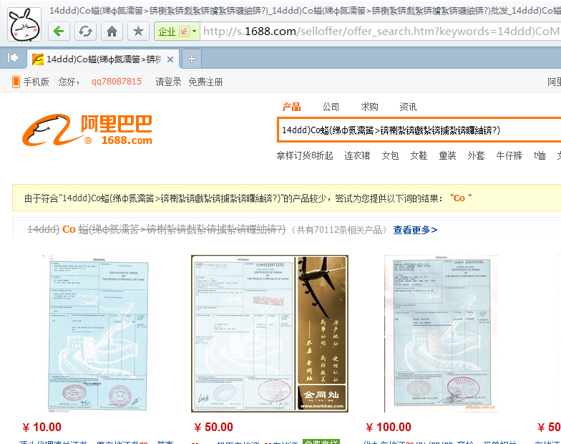Select the 求购 search tab

[369, 107]
